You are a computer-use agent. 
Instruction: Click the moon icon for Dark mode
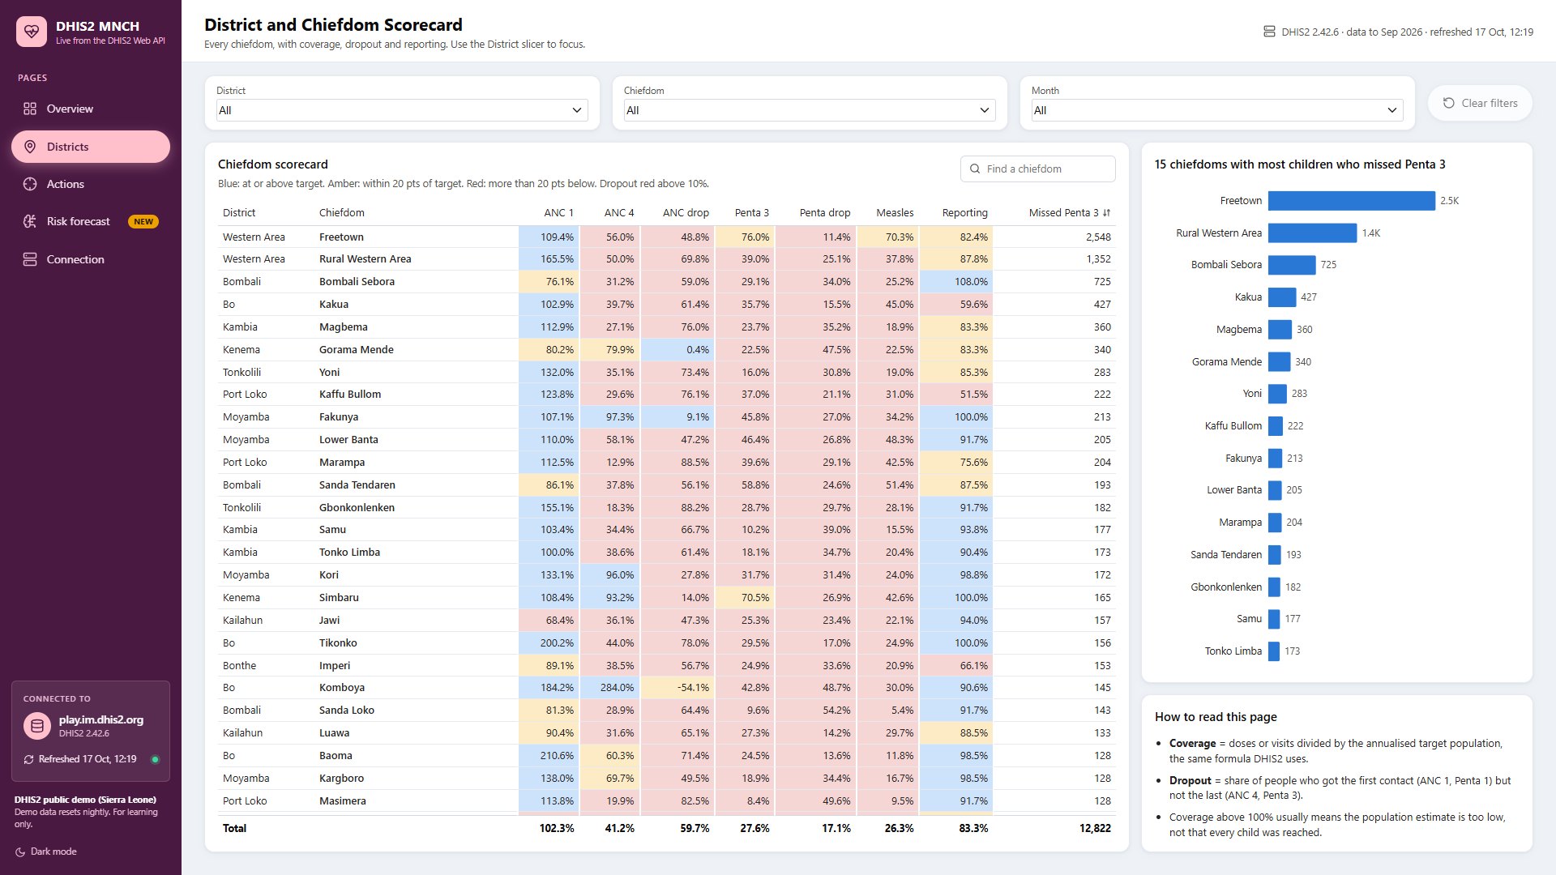tap(20, 852)
